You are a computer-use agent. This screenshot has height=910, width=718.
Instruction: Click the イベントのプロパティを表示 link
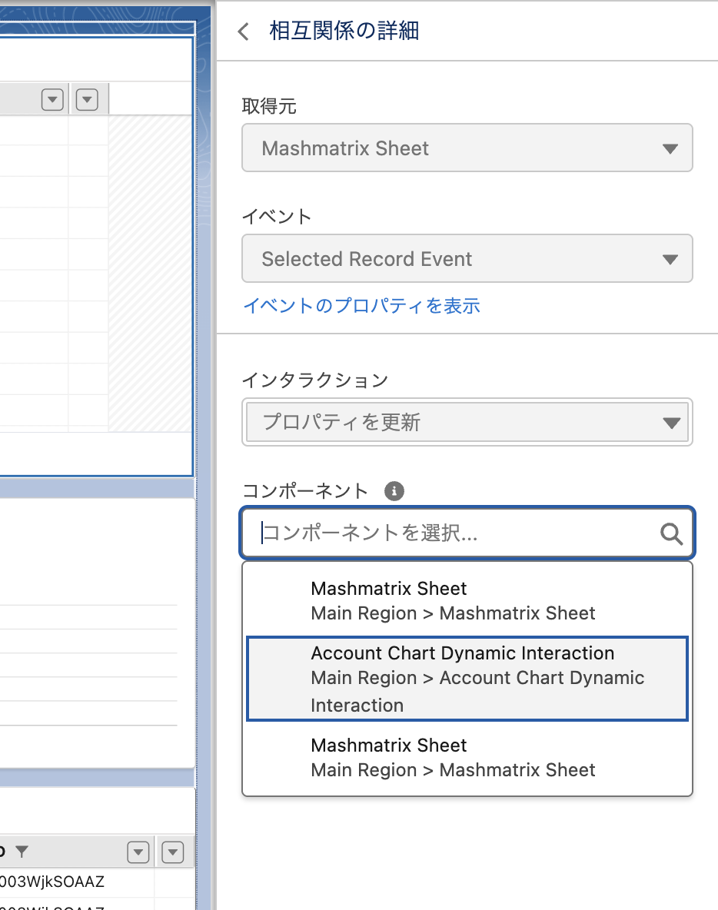(x=361, y=306)
